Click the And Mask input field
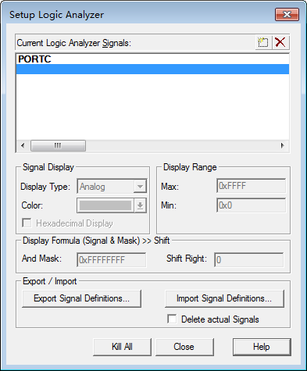The height and width of the screenshot is (371, 307). pos(112,260)
